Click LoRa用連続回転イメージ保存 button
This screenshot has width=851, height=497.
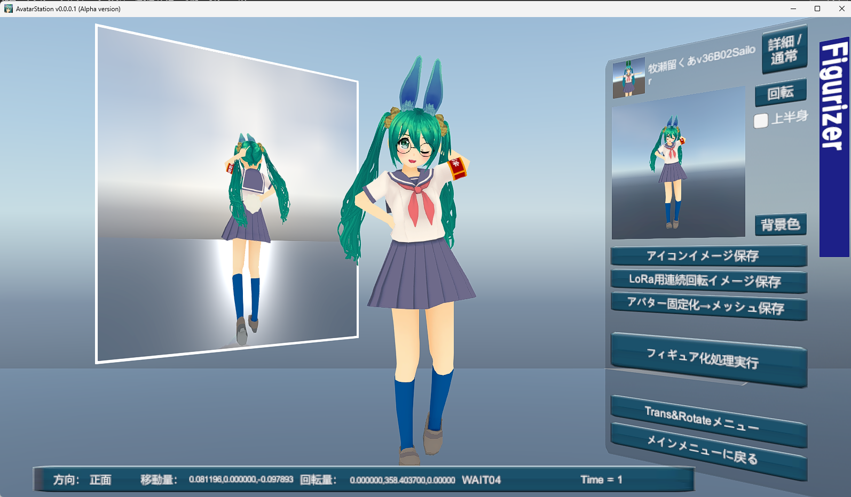click(708, 280)
